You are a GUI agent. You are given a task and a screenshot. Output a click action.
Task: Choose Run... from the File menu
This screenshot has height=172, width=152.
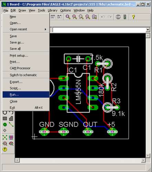[x=26, y=95]
